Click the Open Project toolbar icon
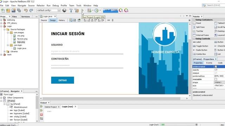225x126 pixels. 13,10
